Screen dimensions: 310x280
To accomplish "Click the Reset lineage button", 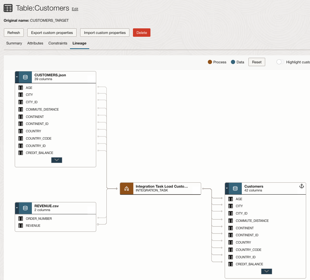I will pyautogui.click(x=256, y=62).
